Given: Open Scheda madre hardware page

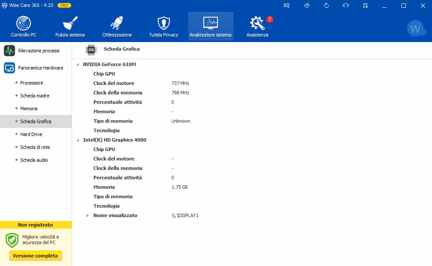Looking at the screenshot, I should (36, 96).
